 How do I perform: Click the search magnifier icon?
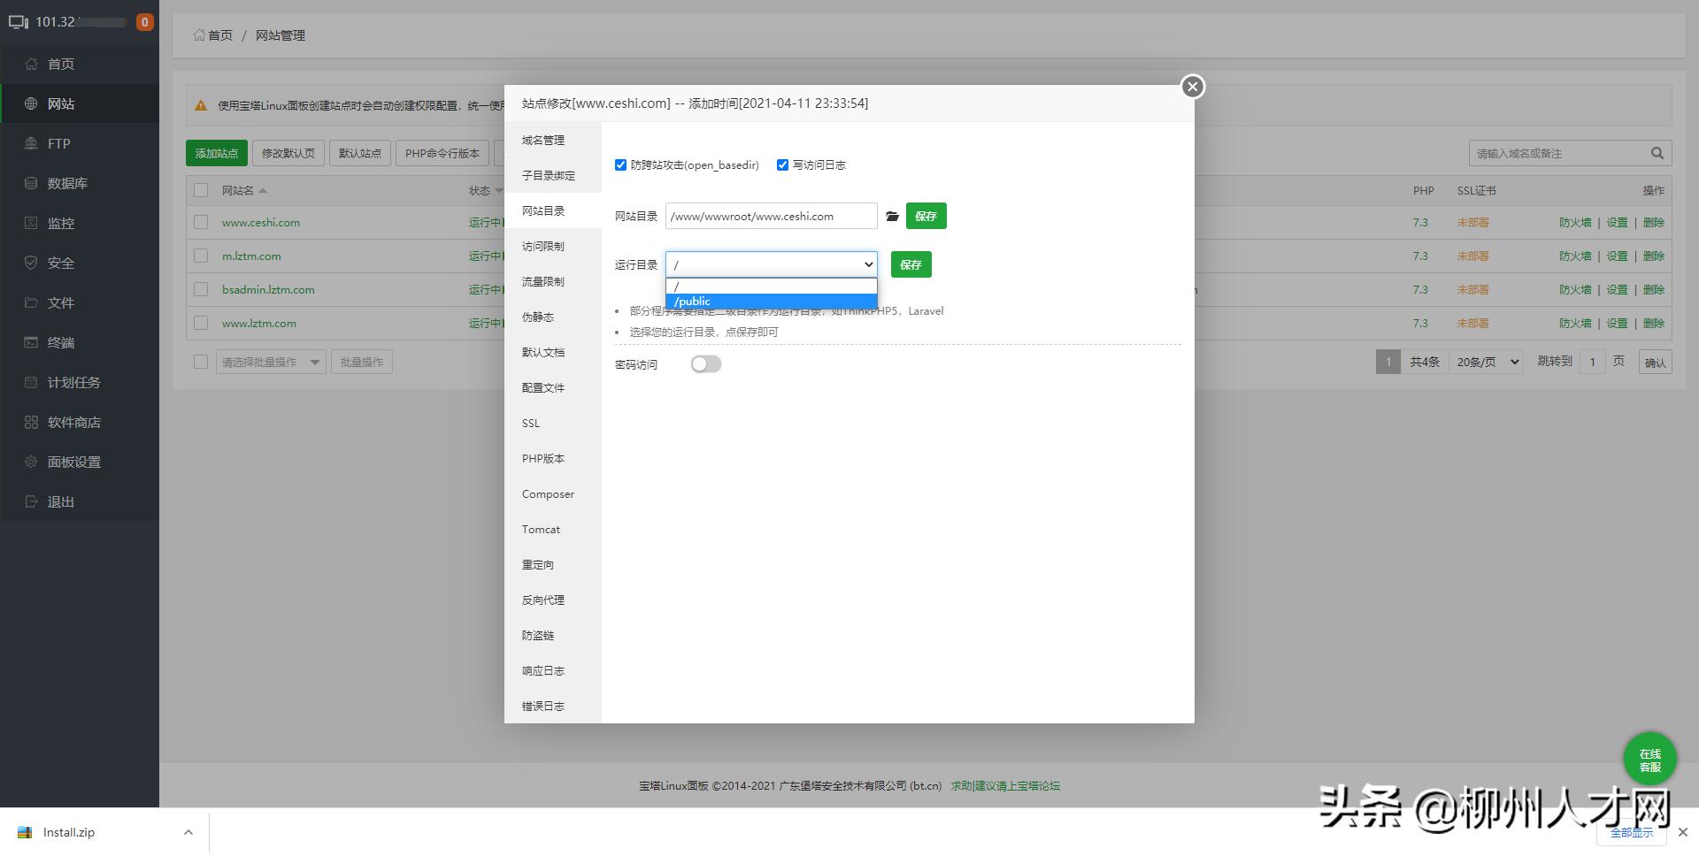coord(1657,153)
